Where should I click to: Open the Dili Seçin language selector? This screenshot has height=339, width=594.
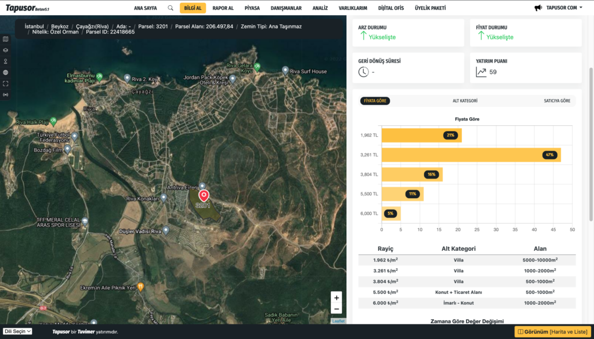click(x=17, y=331)
